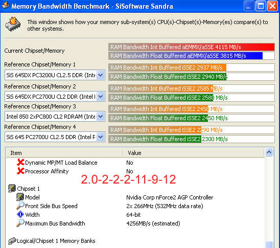Screen dimensions: 280x248
Task: Click the Item column header
Action: pyautogui.click(x=64, y=153)
